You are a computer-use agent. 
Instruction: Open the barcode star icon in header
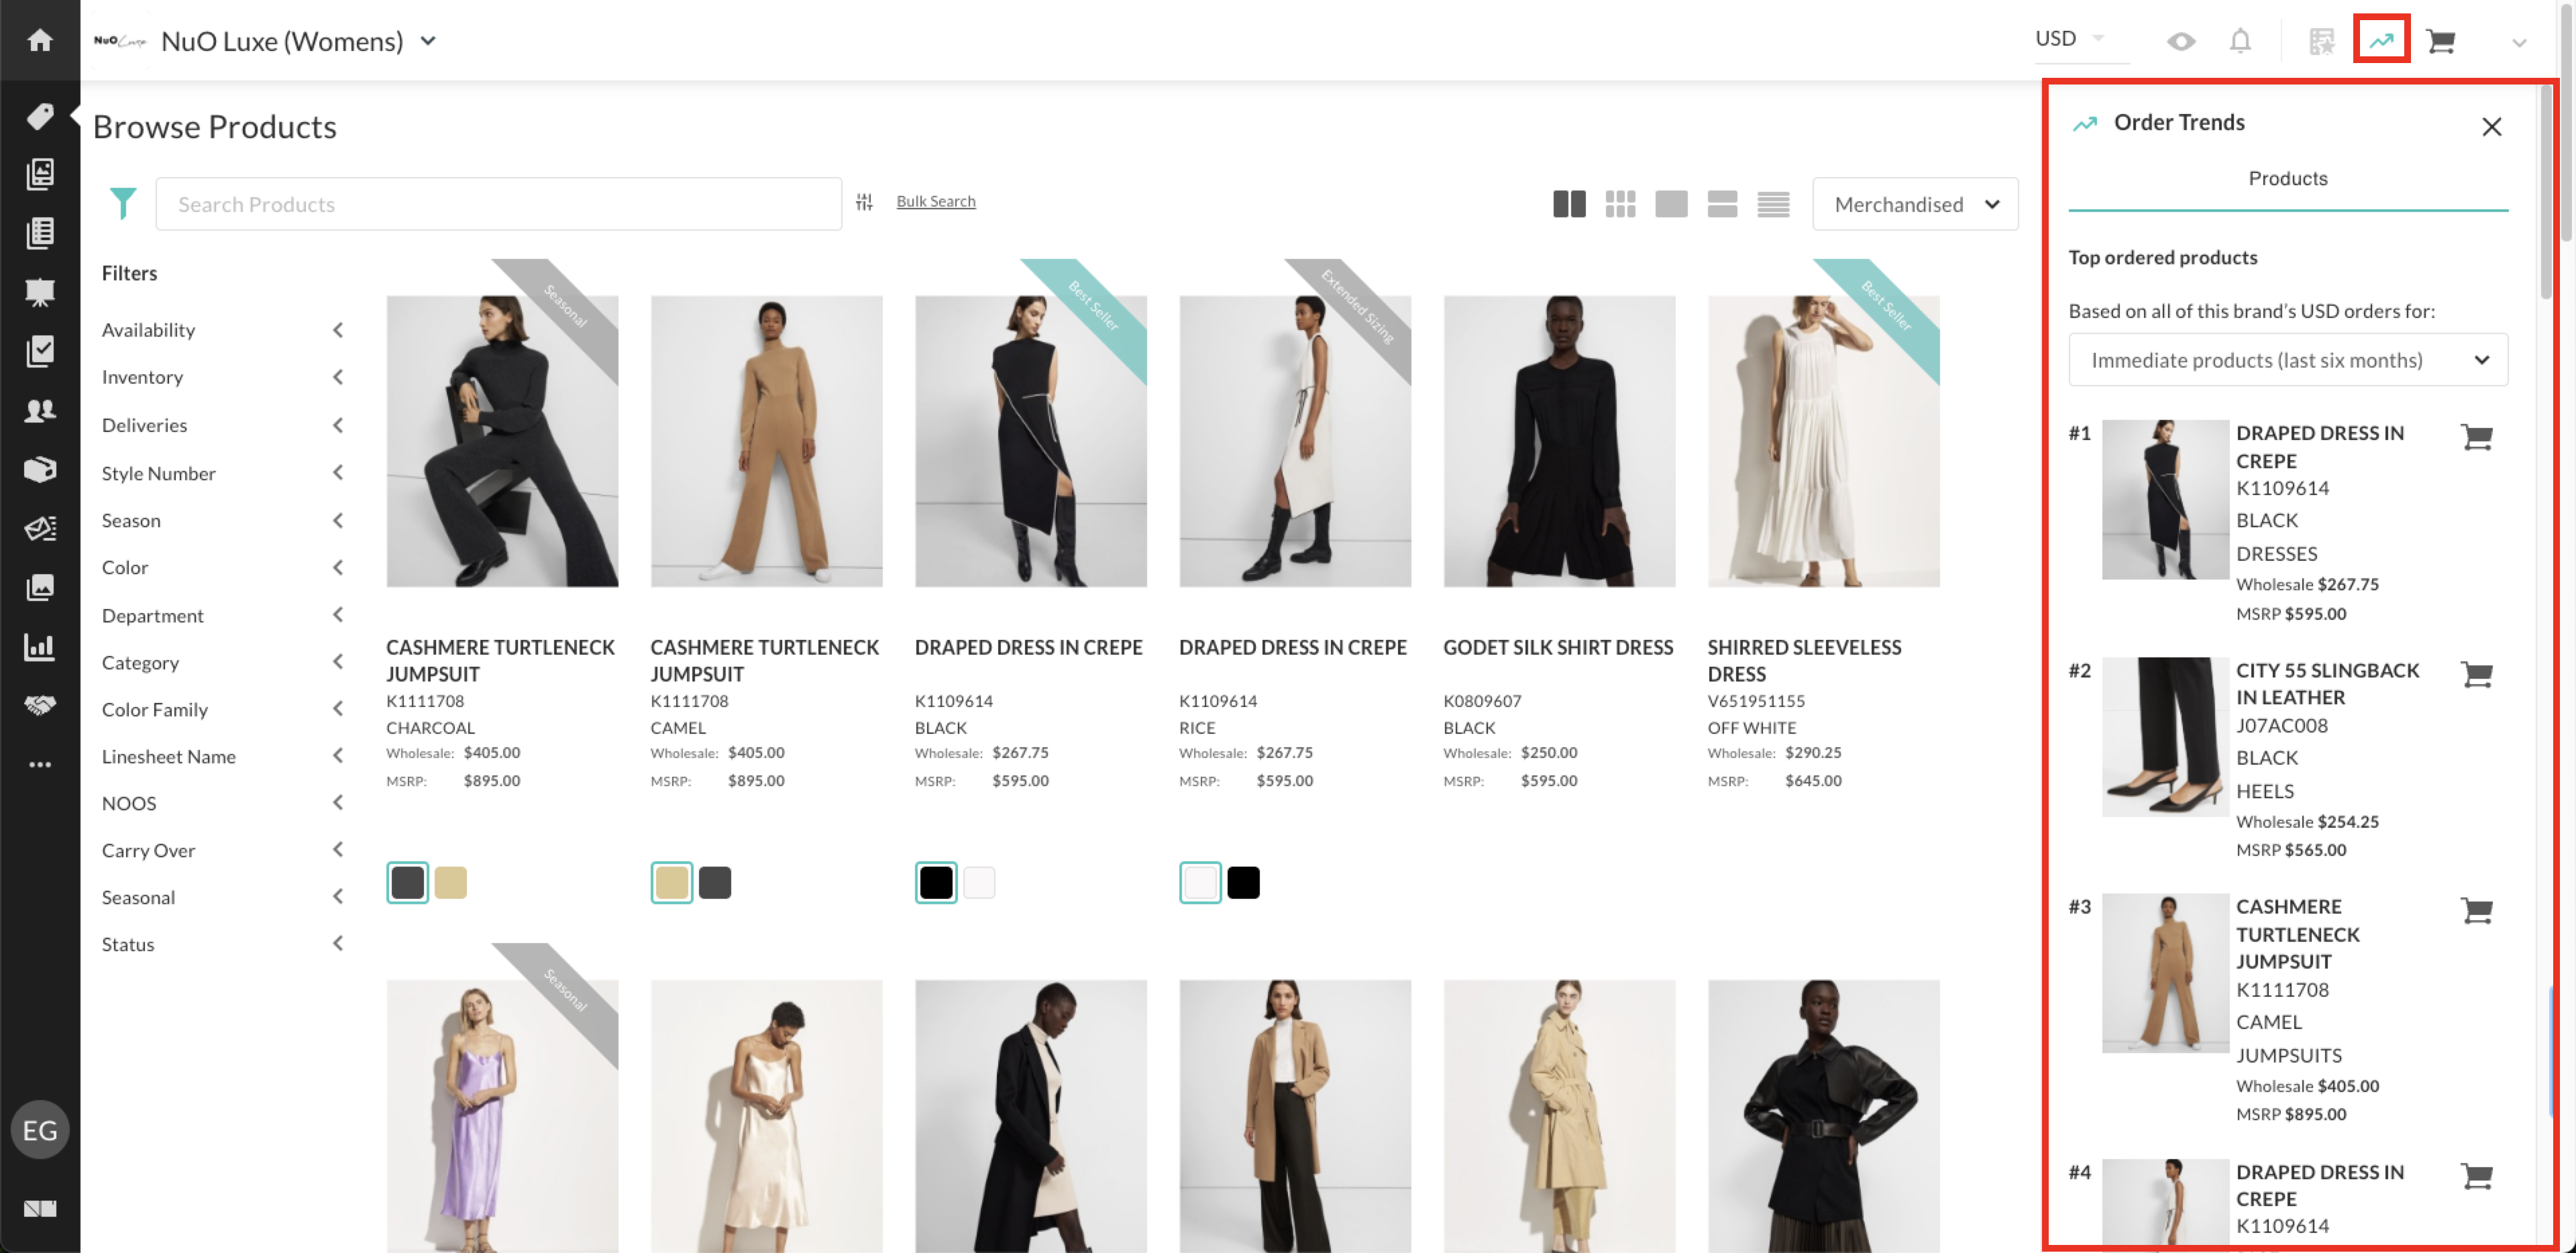tap(2321, 41)
